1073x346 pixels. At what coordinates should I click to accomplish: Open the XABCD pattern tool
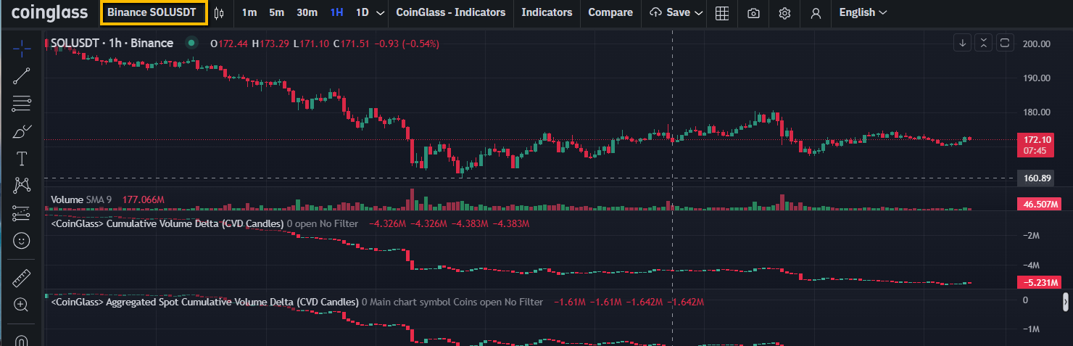pyautogui.click(x=22, y=186)
